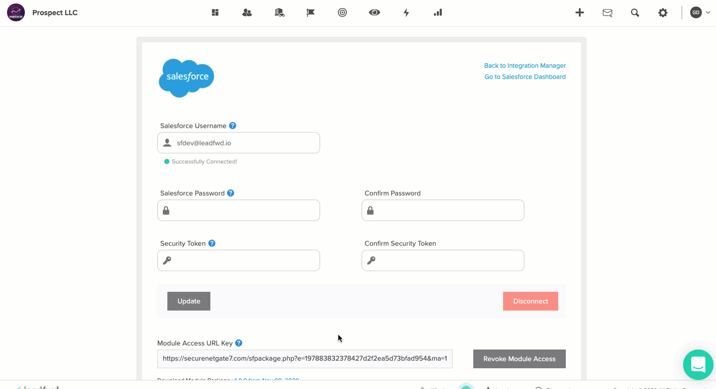Open the lightning bolt automation icon
The height and width of the screenshot is (389, 716).
click(406, 13)
